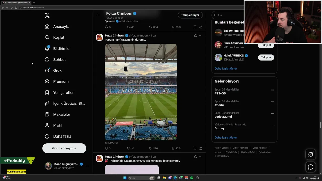Open floating chat messages button
The height and width of the screenshot is (181, 322).
pyautogui.click(x=311, y=167)
